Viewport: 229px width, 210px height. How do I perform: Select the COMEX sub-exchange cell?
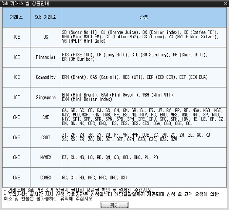point(45,178)
